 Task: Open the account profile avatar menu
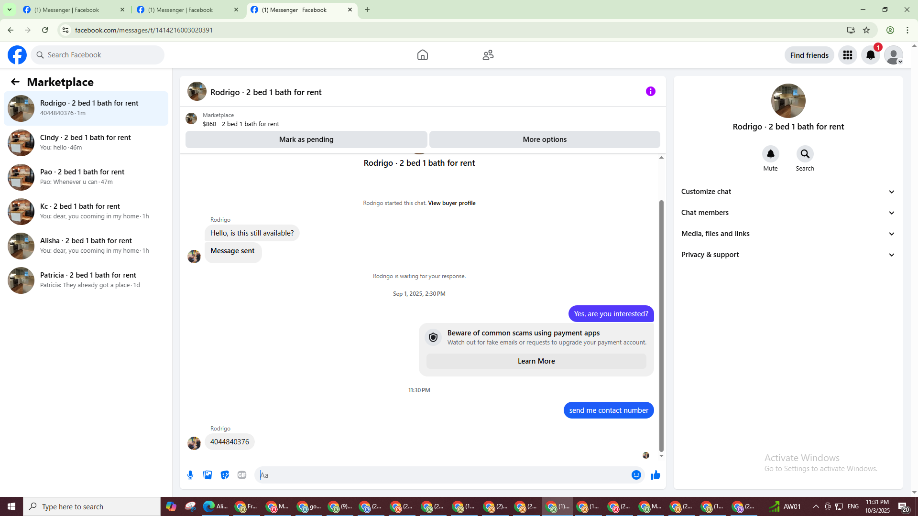(894, 55)
